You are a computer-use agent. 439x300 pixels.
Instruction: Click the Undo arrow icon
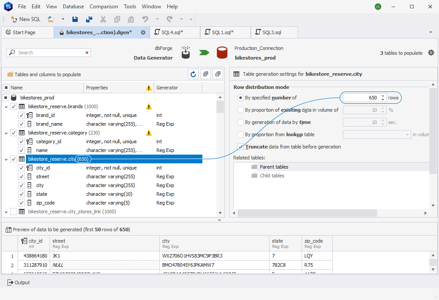tap(145, 19)
